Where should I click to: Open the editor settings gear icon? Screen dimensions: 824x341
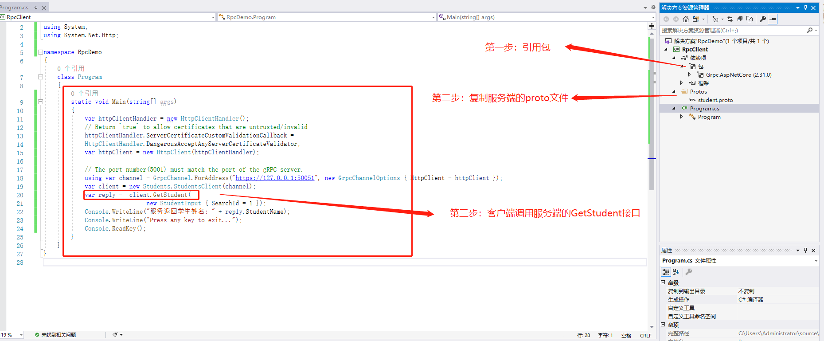point(653,8)
